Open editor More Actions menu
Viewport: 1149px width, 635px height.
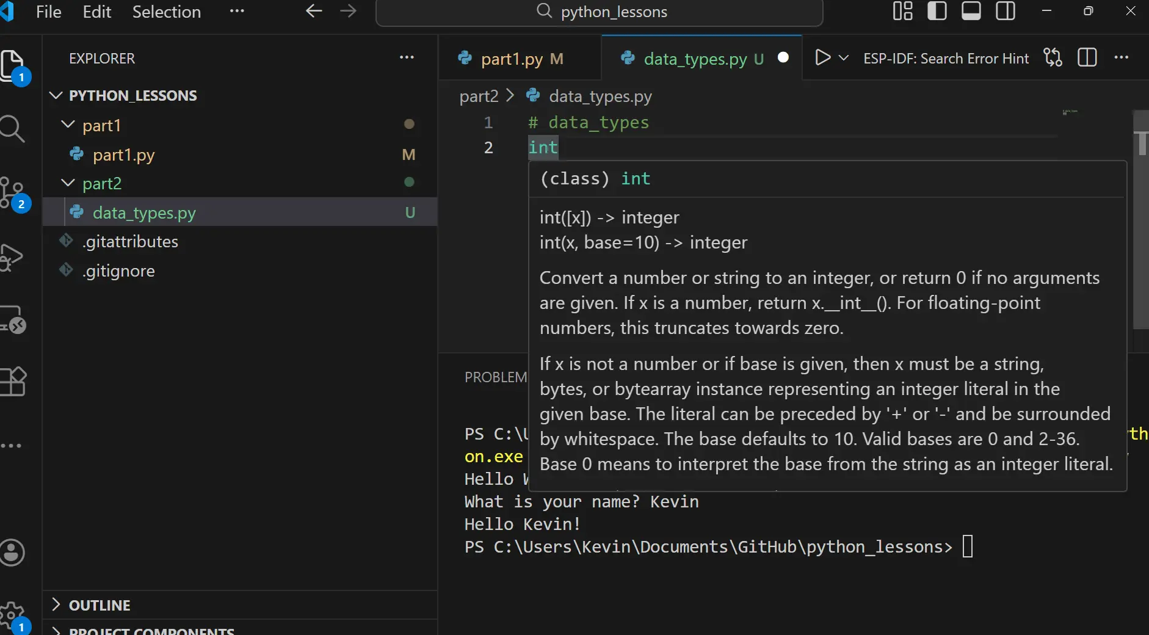tap(1122, 57)
